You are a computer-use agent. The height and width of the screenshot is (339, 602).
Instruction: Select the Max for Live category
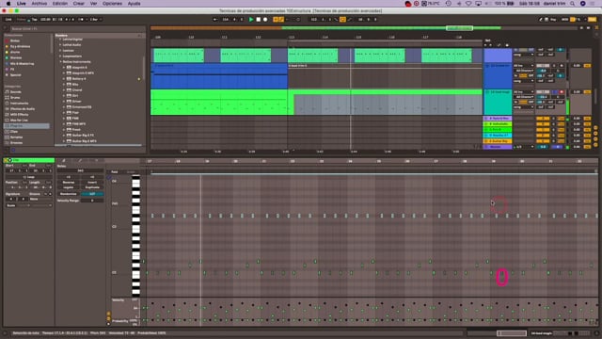click(19, 120)
